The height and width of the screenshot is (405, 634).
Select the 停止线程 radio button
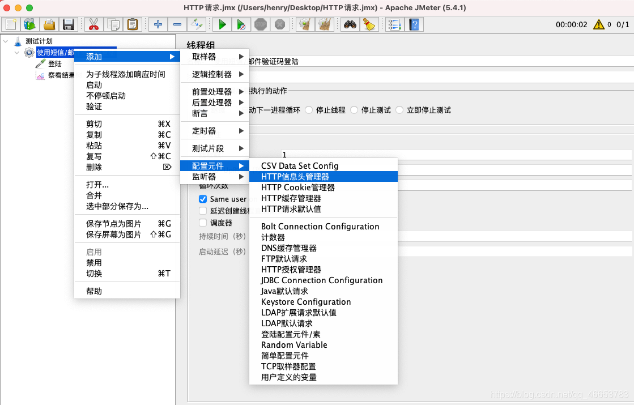click(x=309, y=110)
